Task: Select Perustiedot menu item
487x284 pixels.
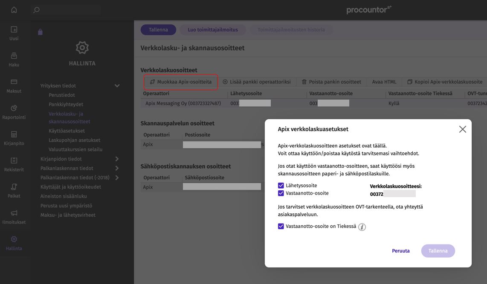Action: (x=61, y=95)
